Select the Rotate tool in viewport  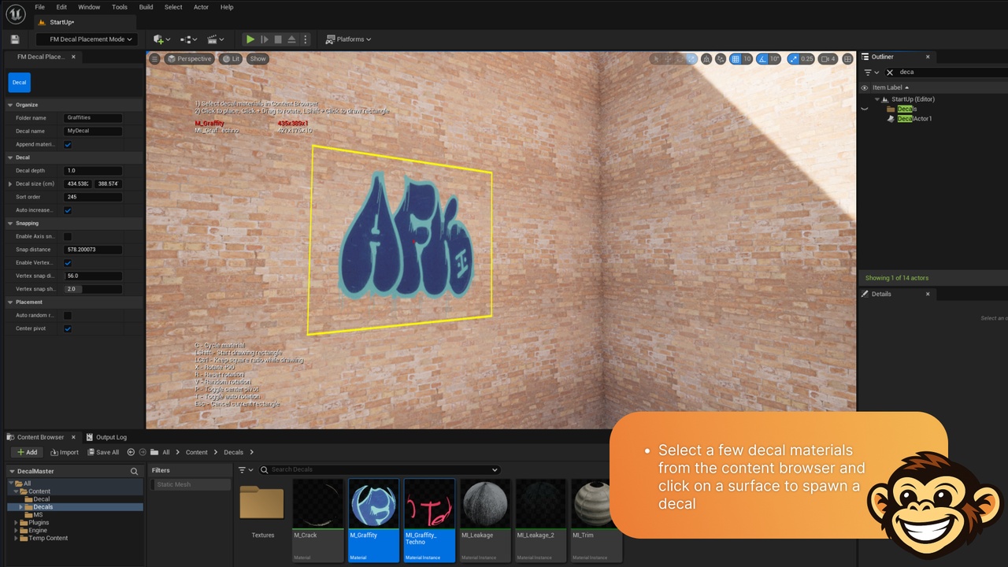coord(680,59)
